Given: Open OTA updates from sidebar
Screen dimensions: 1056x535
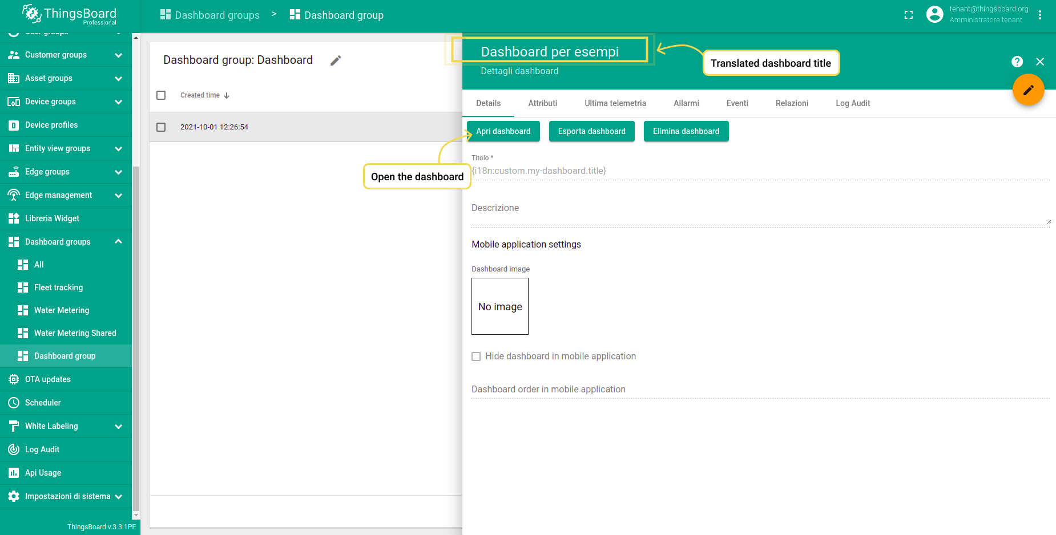Looking at the screenshot, I should coord(48,379).
